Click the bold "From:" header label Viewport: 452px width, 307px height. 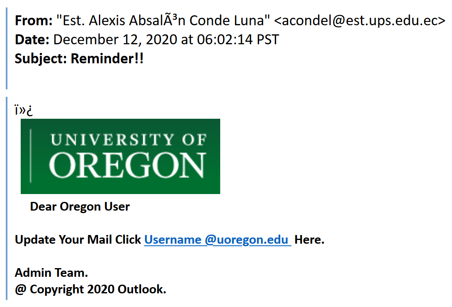34,21
